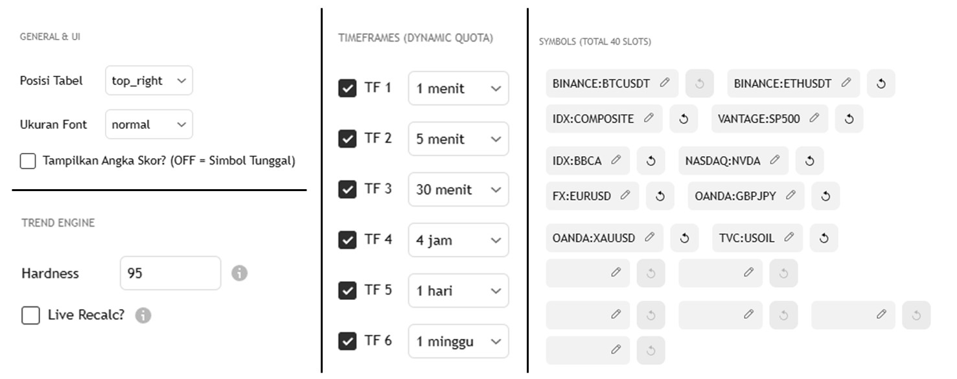Image resolution: width=957 pixels, height=379 pixels.
Task: Show the Live Recalc info tooltip
Action: click(143, 316)
